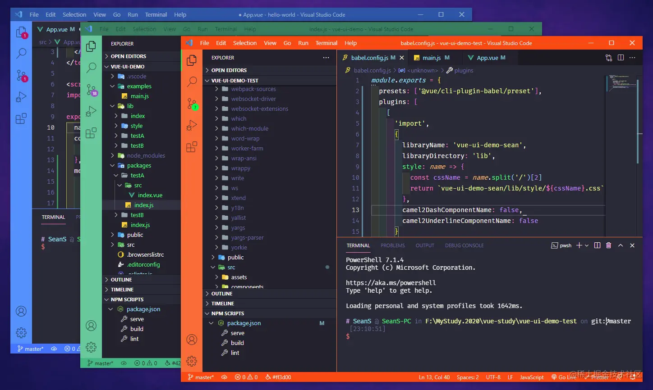653x390 pixels.
Task: Switch to the OUTPUT panel tab
Action: pos(425,245)
